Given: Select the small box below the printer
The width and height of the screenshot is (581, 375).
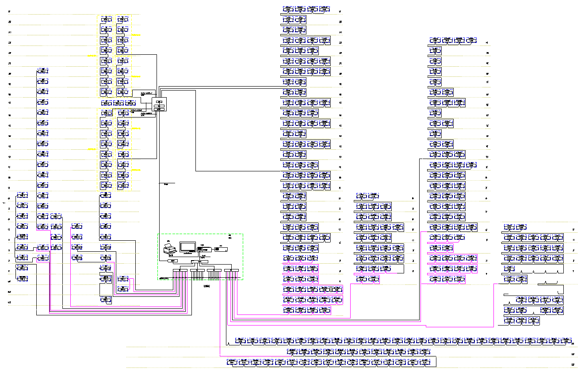Looking at the screenshot, I should 174,261.
